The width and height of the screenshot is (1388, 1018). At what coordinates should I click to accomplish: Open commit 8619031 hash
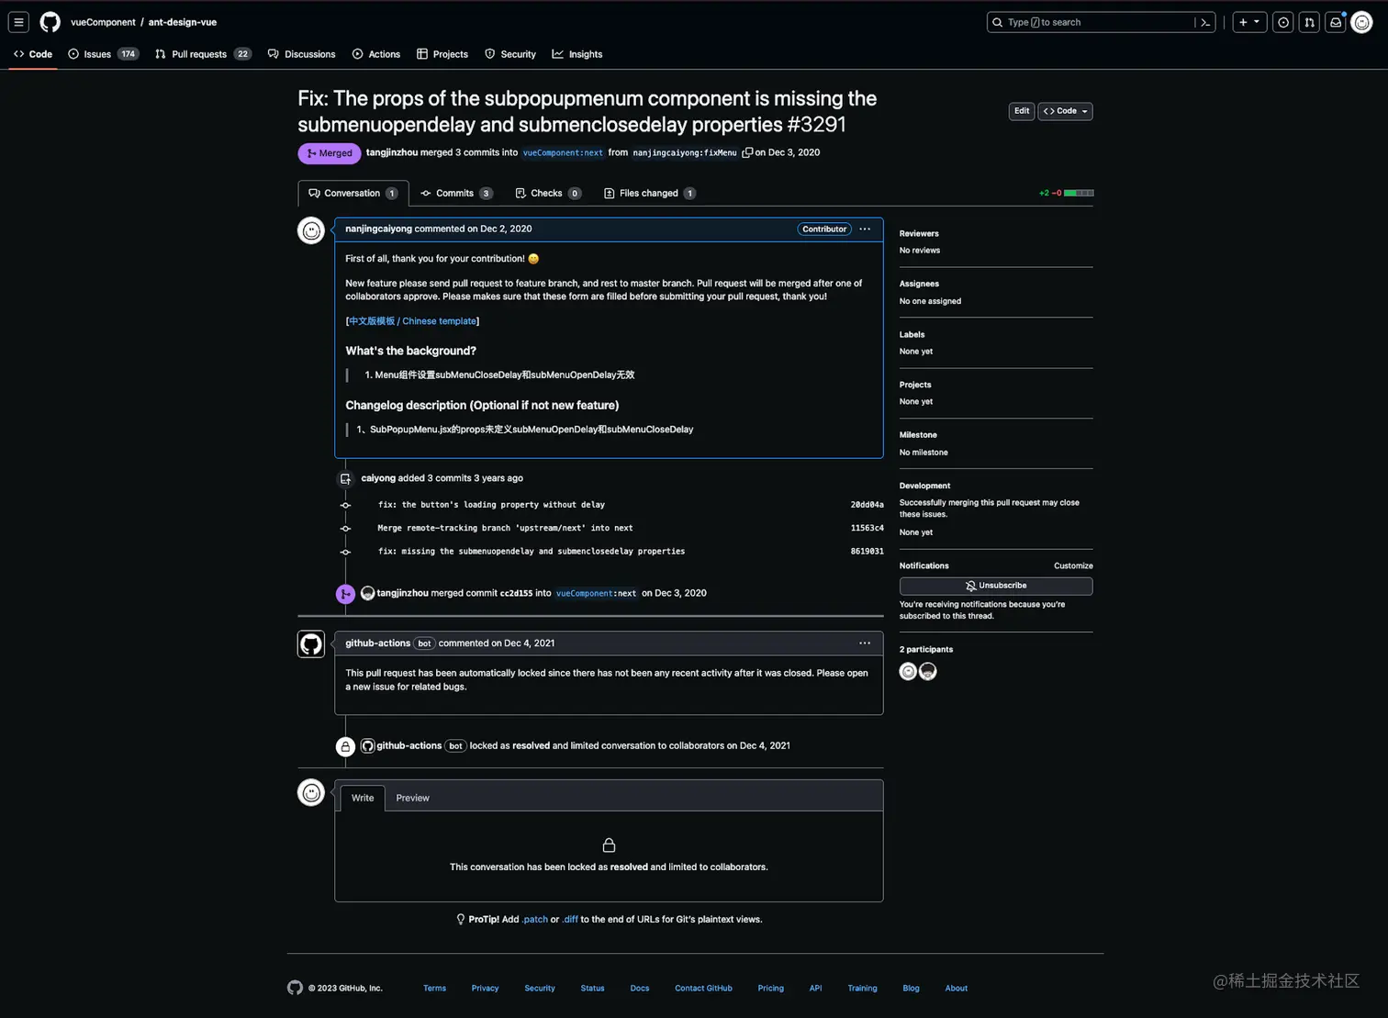(x=867, y=552)
